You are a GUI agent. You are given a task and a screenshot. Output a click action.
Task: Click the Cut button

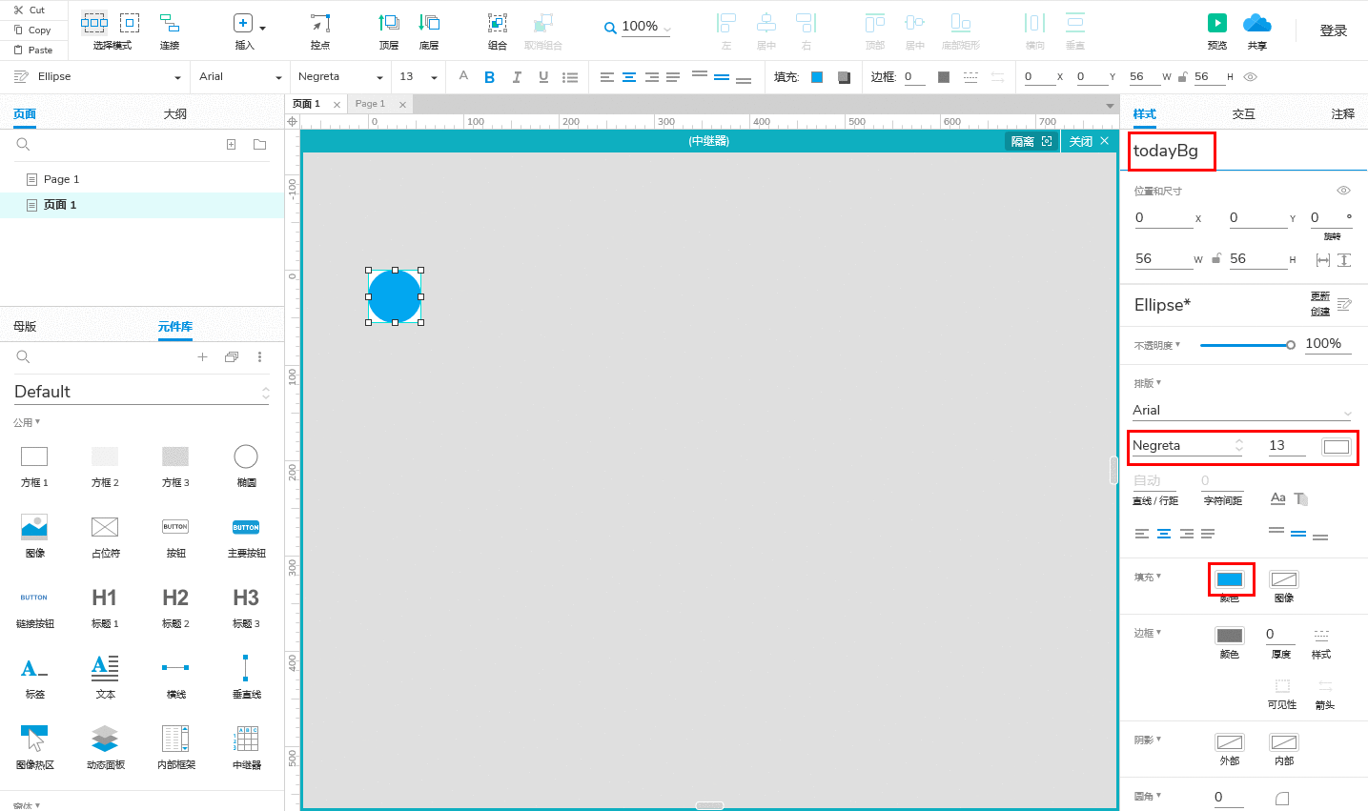click(x=30, y=10)
